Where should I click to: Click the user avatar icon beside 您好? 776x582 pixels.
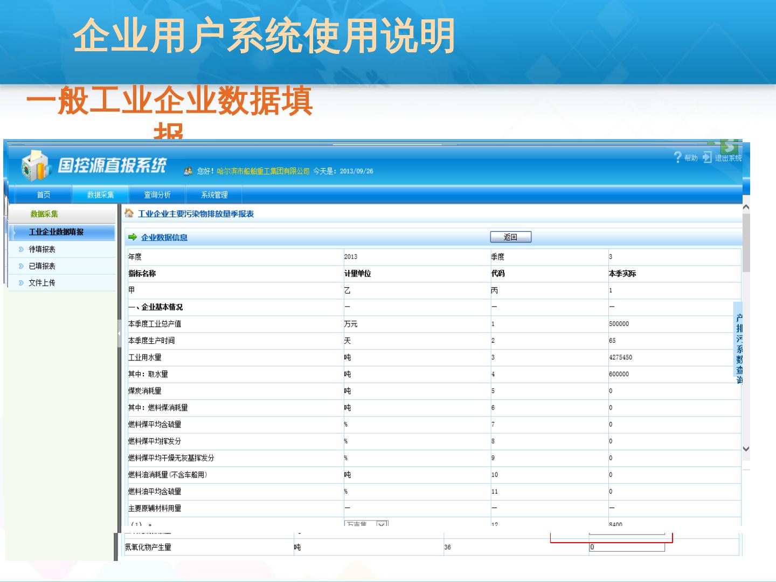click(188, 171)
